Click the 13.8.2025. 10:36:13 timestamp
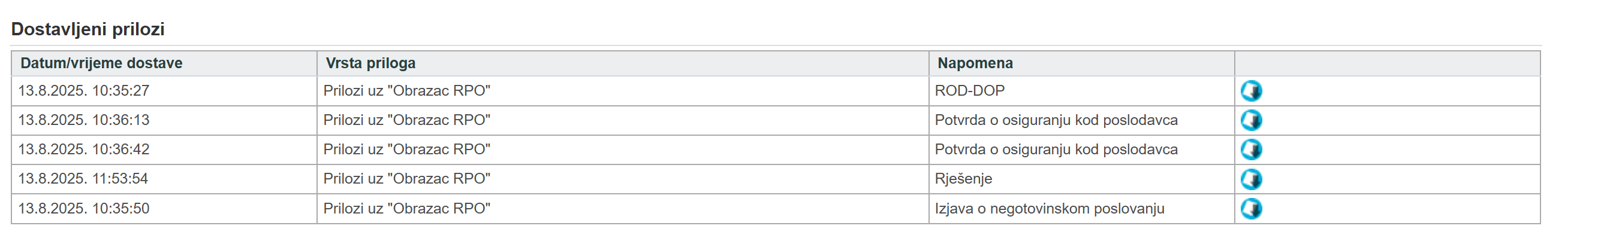This screenshot has height=244, width=1619. (83, 120)
